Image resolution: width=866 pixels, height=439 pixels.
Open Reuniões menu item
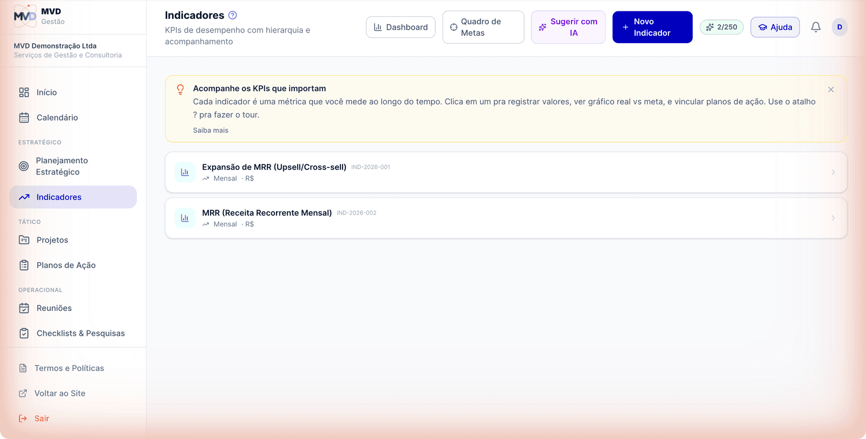coord(73,308)
